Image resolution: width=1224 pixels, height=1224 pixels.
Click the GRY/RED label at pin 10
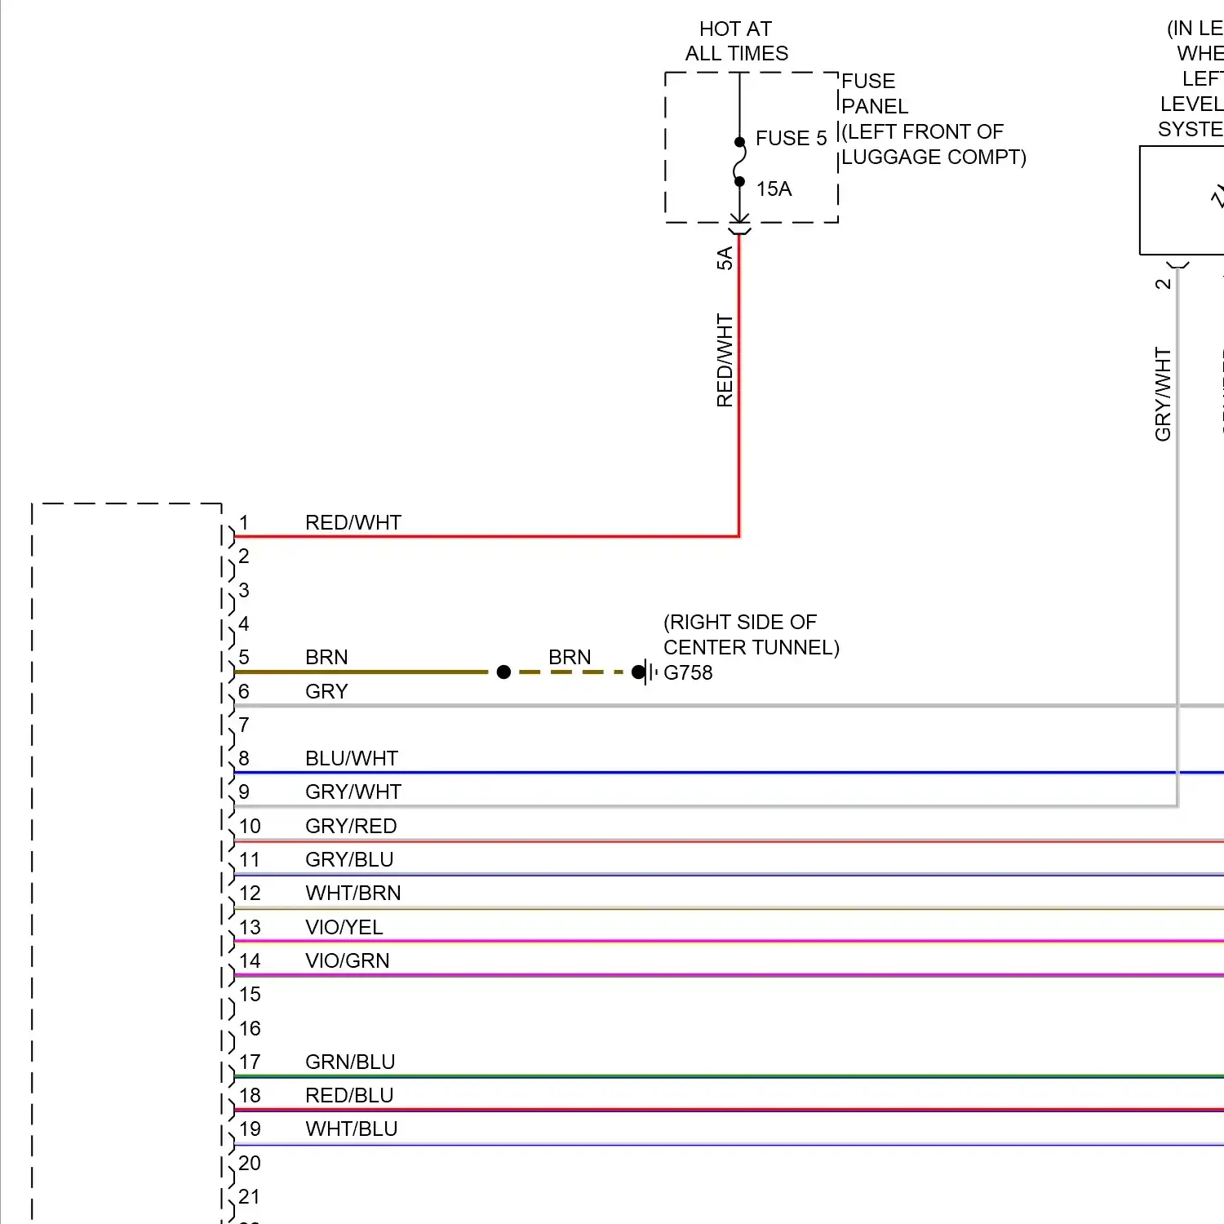(351, 826)
